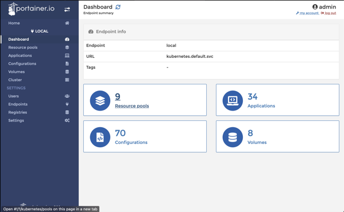Open the Volumes card label

coord(257,143)
